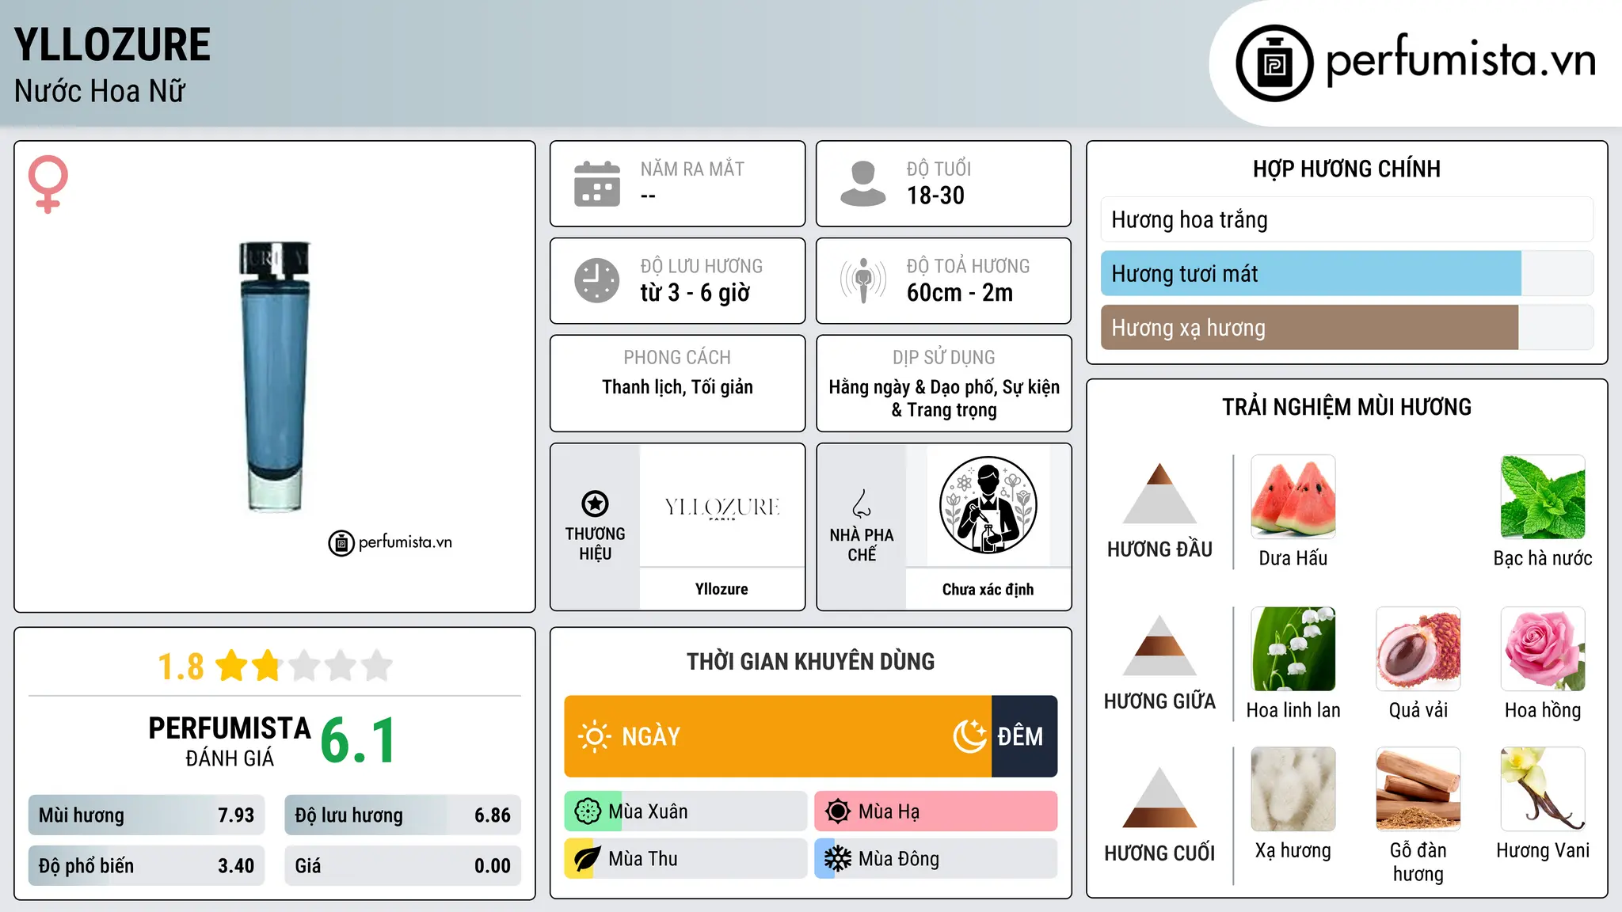Open the Hương Vani vanilla note image
1622x912 pixels.
1543,789
